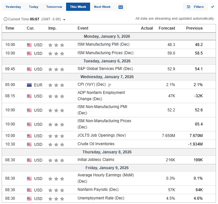This screenshot has width=218, height=204.
Task: Switch to the Yesterday tab
Action: pyautogui.click(x=13, y=7)
